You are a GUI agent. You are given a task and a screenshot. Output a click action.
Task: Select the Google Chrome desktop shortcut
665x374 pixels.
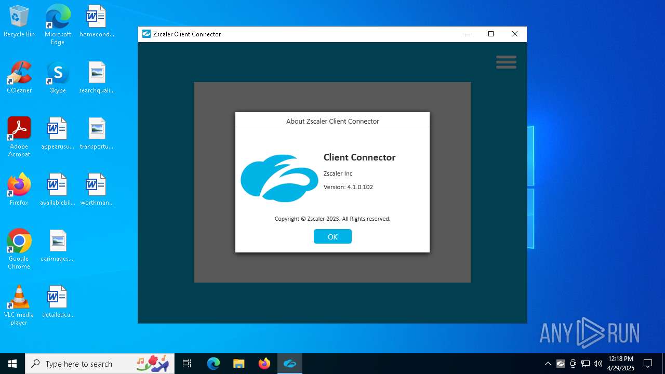pos(19,249)
